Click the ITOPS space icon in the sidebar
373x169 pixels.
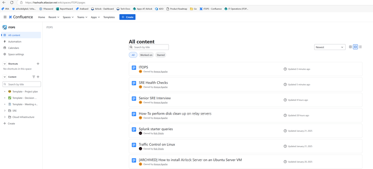[4, 27]
